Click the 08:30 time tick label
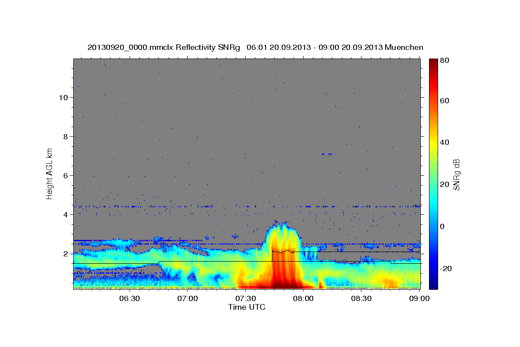The height and width of the screenshot is (347, 520). (361, 298)
